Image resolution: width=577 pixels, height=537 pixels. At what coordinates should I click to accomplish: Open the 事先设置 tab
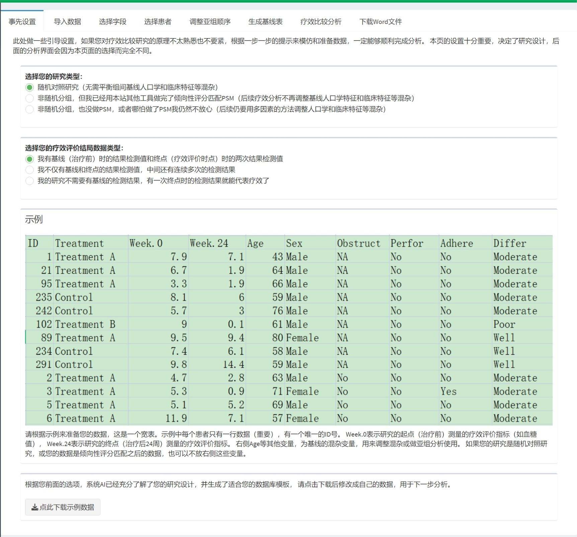coord(22,22)
